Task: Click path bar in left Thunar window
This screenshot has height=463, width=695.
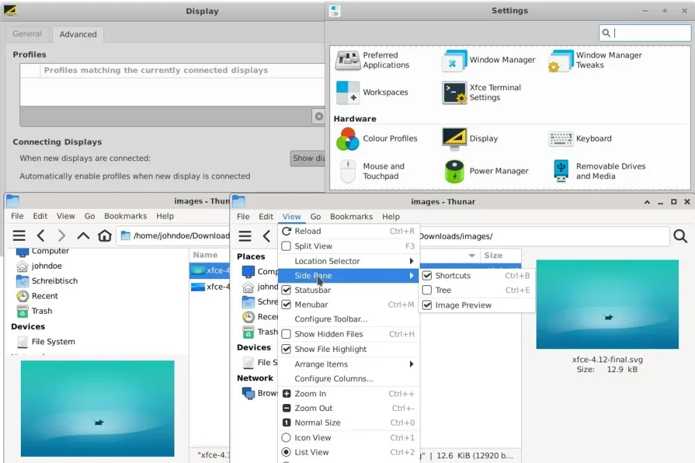Action: click(x=173, y=236)
